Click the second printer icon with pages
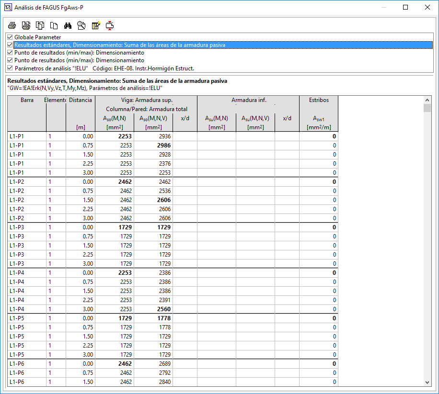439x394 pixels. (26, 25)
